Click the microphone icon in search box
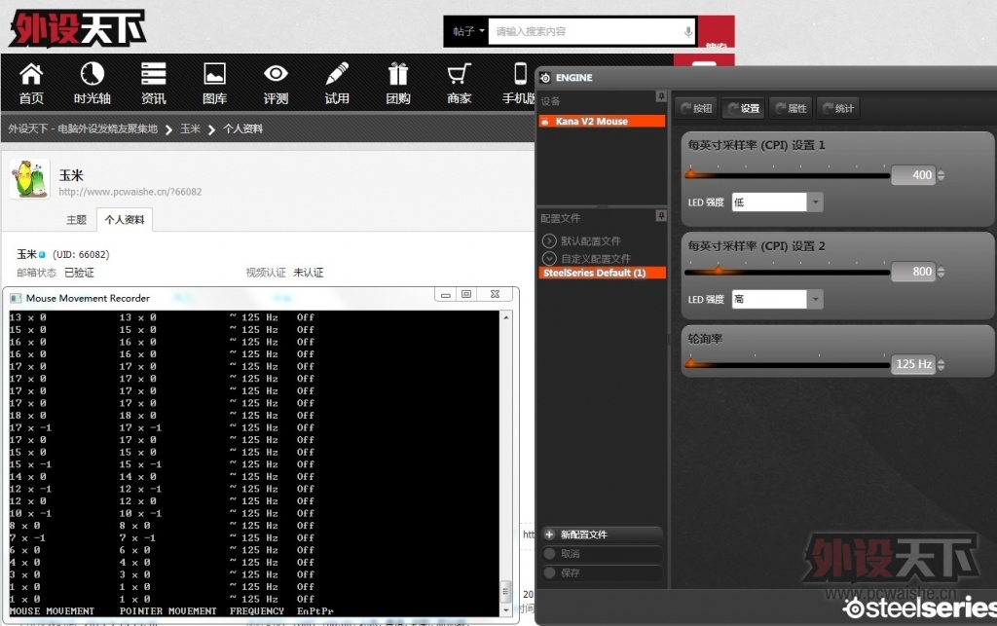997x626 pixels. click(x=688, y=31)
